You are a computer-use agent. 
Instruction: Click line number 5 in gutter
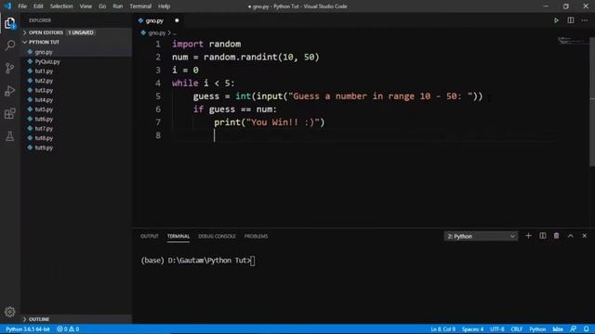(158, 96)
